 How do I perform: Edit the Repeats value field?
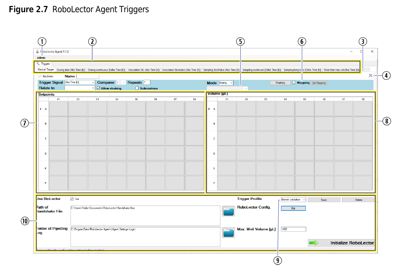coord(147,82)
